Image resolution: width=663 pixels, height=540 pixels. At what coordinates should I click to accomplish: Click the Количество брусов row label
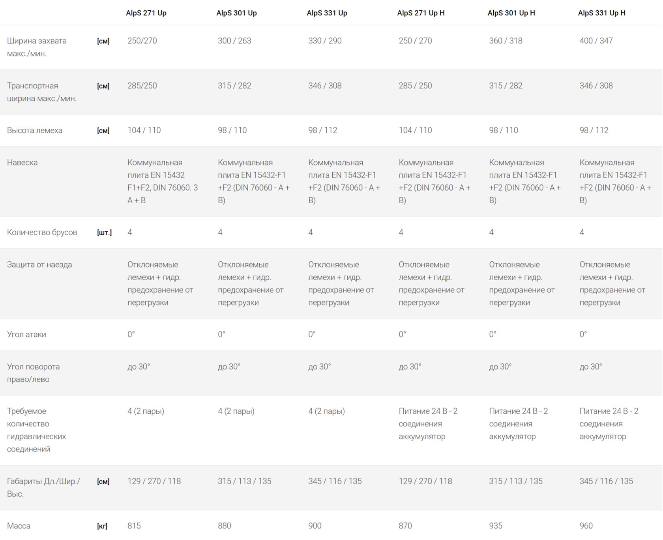pos(42,232)
